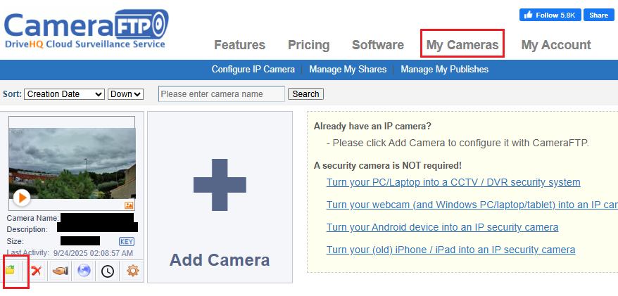Open the My Account menu
The image size is (618, 296).
(555, 45)
